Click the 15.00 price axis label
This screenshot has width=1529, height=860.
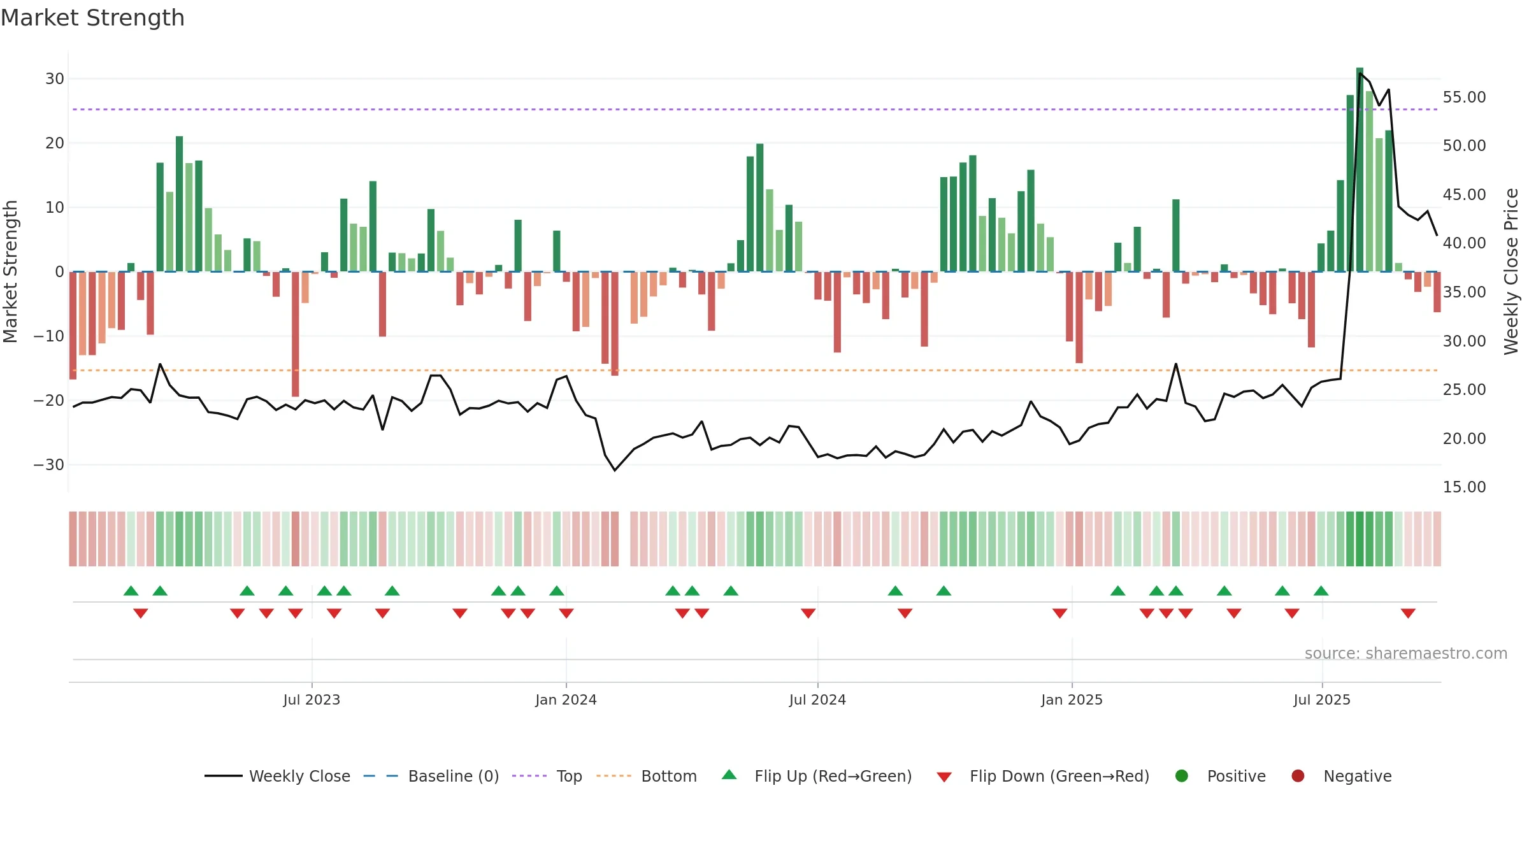coord(1464,487)
